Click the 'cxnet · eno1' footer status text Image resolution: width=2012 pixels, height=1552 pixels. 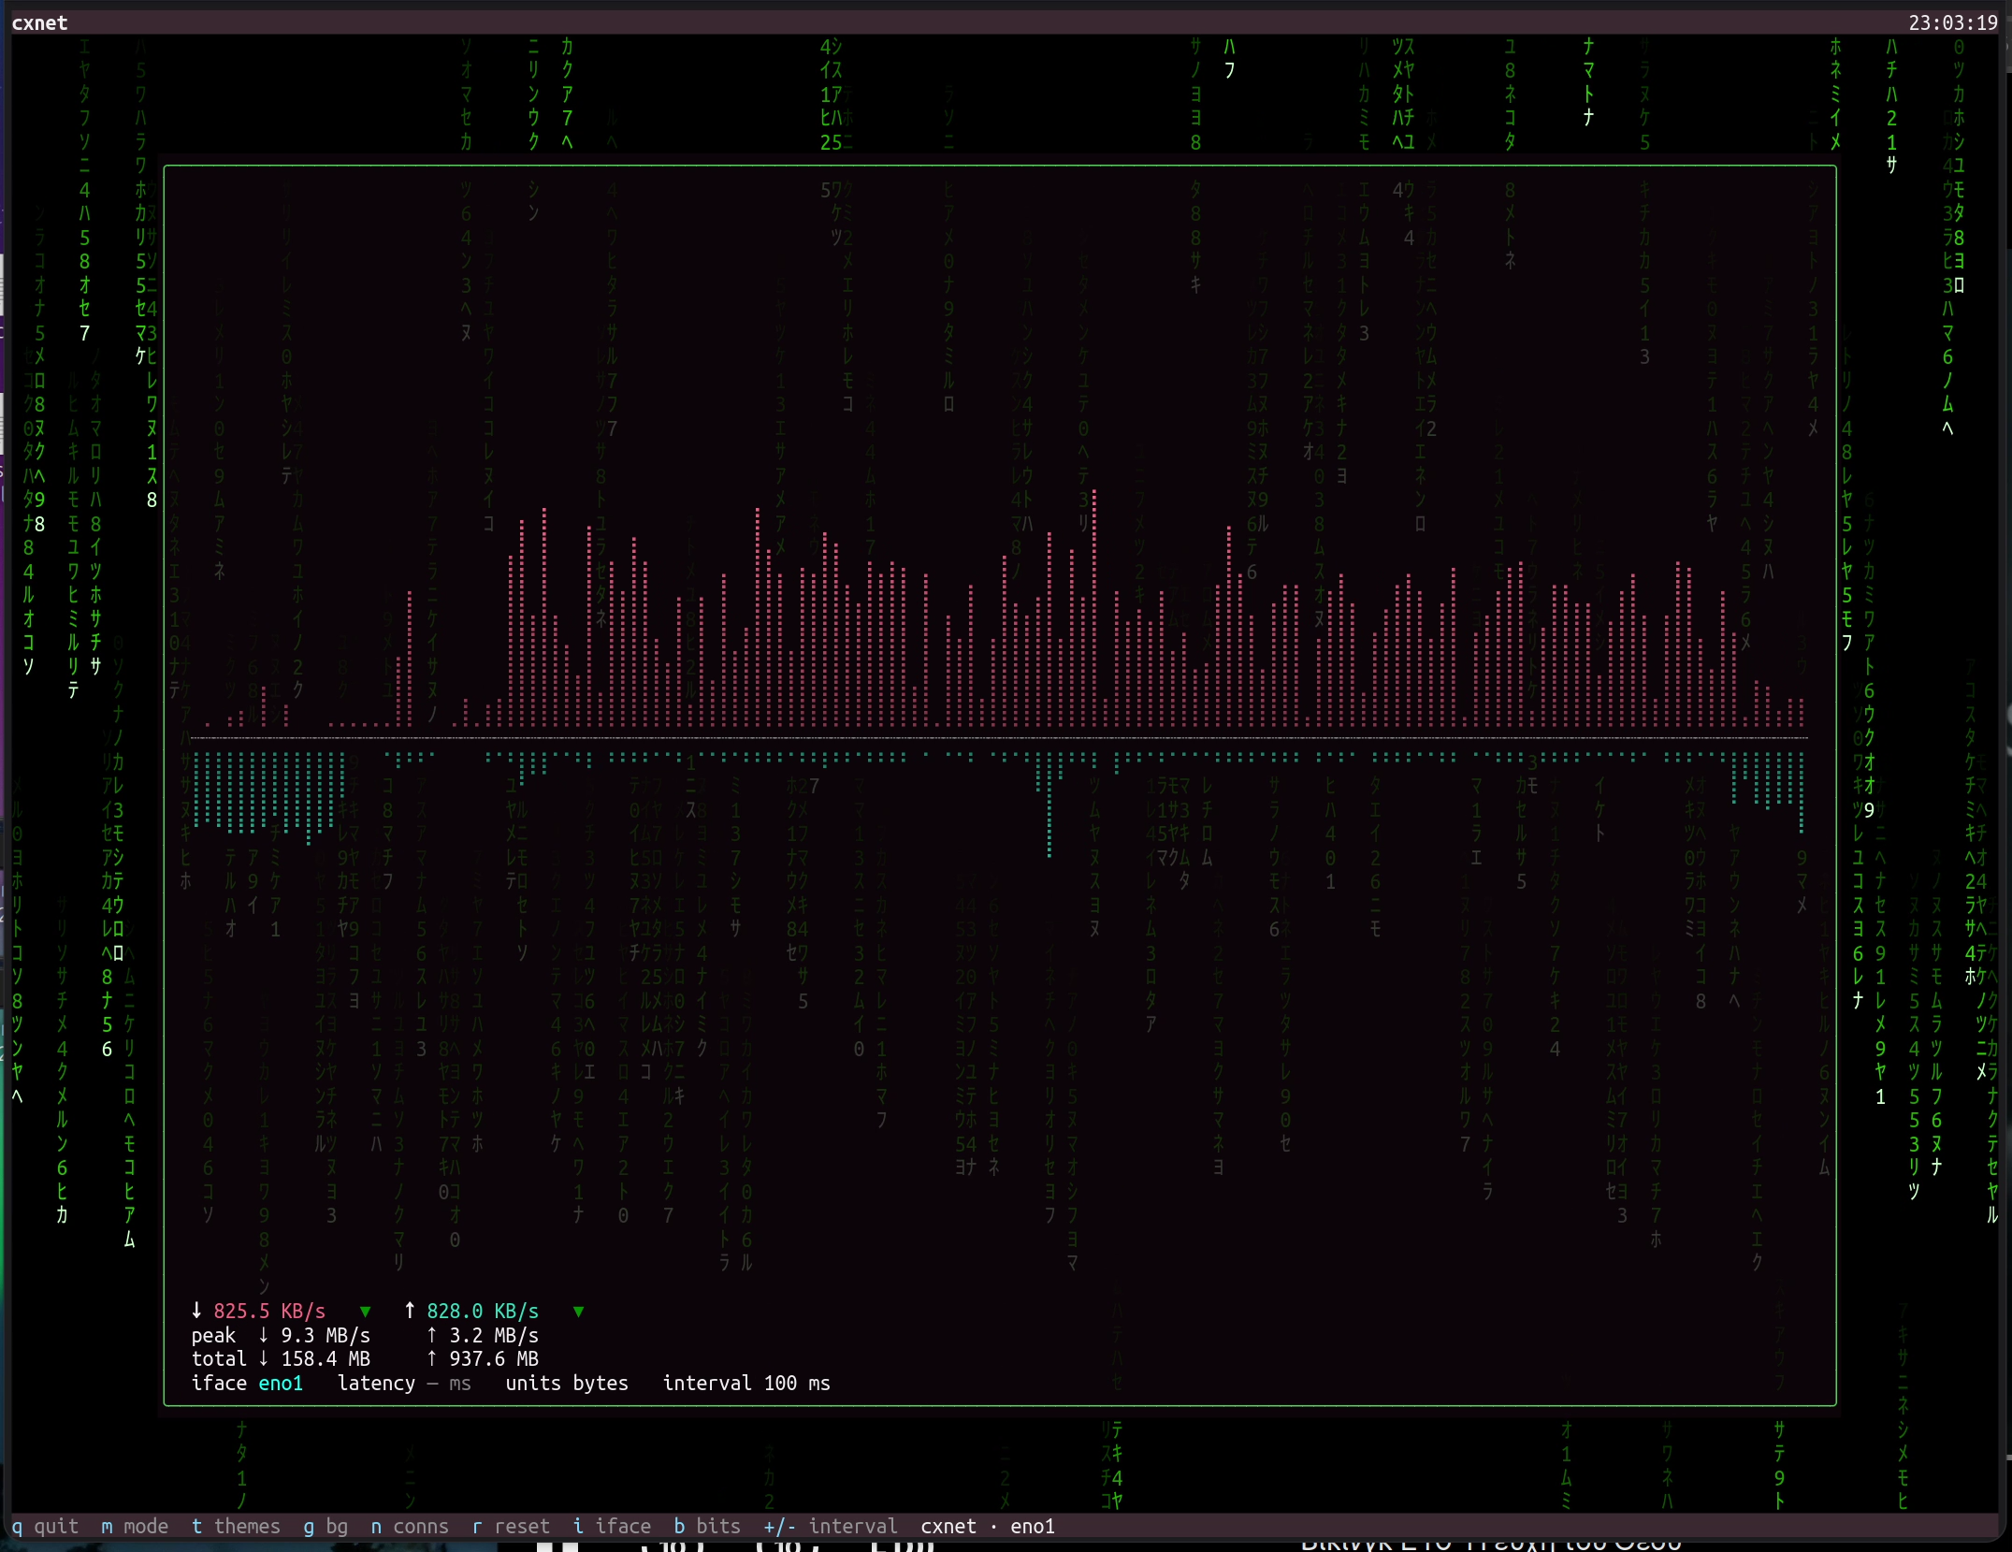988,1526
